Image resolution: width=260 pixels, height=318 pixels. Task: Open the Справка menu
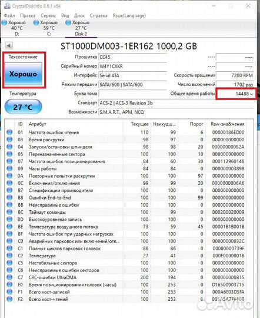98,16
